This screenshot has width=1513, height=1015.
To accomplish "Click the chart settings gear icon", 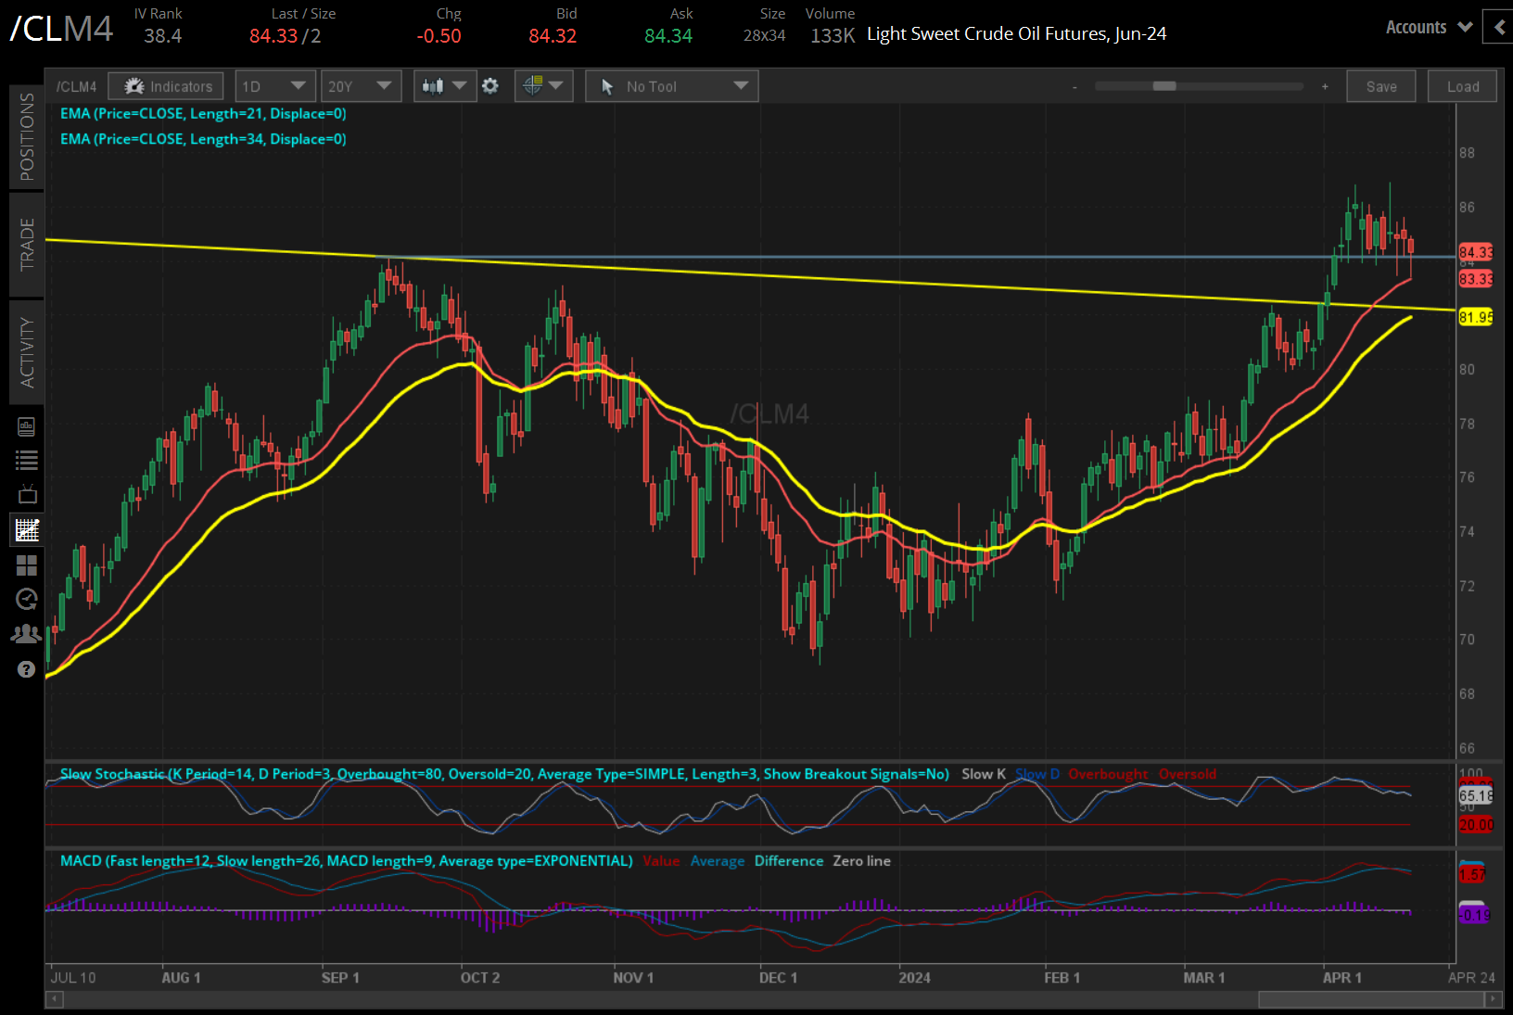I will click(490, 86).
